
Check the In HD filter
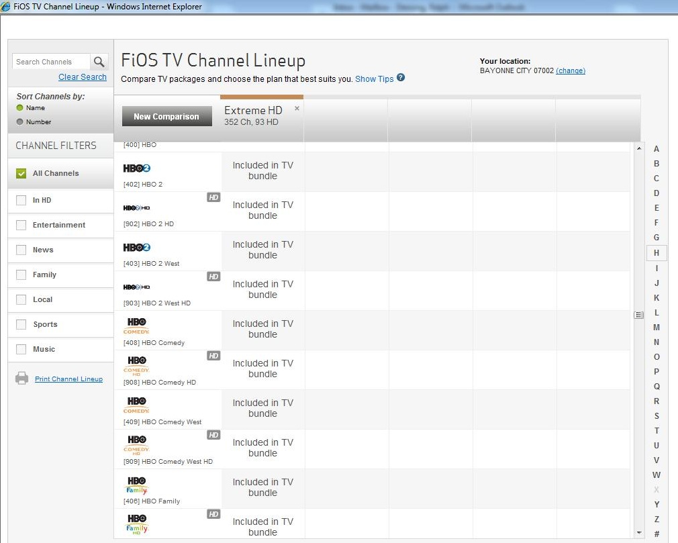pos(21,200)
